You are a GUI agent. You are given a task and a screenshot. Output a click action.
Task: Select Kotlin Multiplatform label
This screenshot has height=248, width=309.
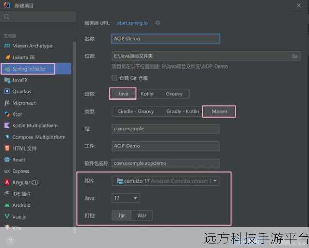click(x=35, y=126)
